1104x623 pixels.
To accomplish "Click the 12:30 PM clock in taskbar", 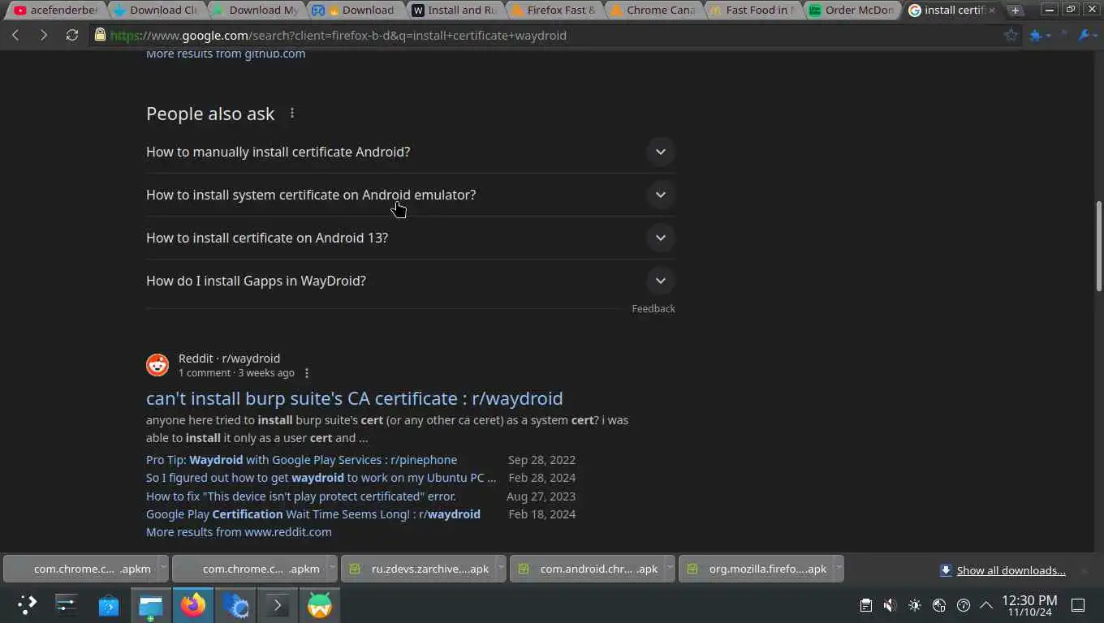I will tap(1029, 605).
